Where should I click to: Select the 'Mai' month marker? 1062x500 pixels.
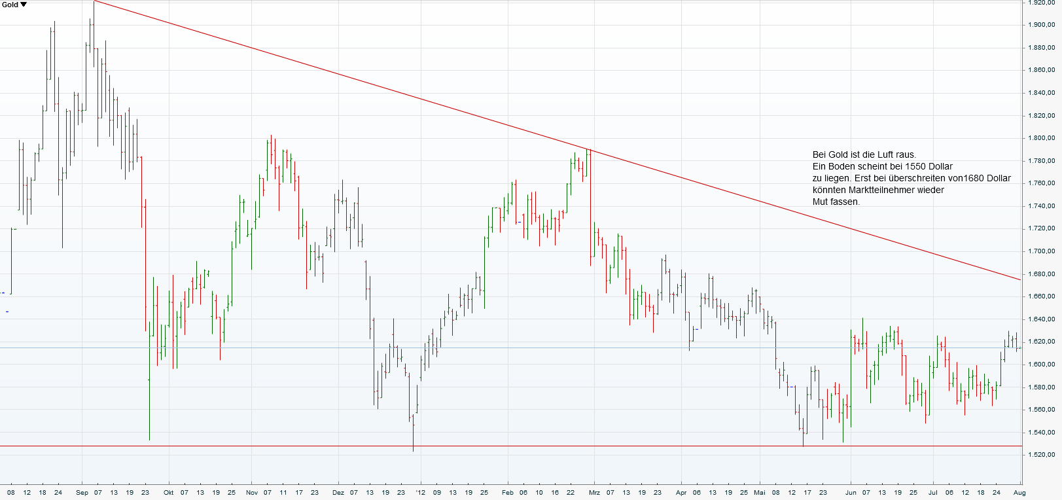coord(759,492)
